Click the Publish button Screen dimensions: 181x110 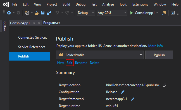point(159,55)
